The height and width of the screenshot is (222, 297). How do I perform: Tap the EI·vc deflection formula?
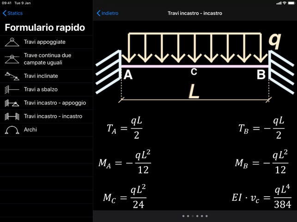261,197
